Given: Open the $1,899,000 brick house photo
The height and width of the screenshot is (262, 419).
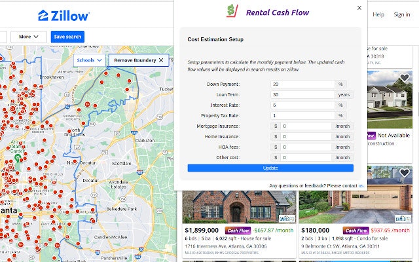Looking at the screenshot, I should (239, 207).
